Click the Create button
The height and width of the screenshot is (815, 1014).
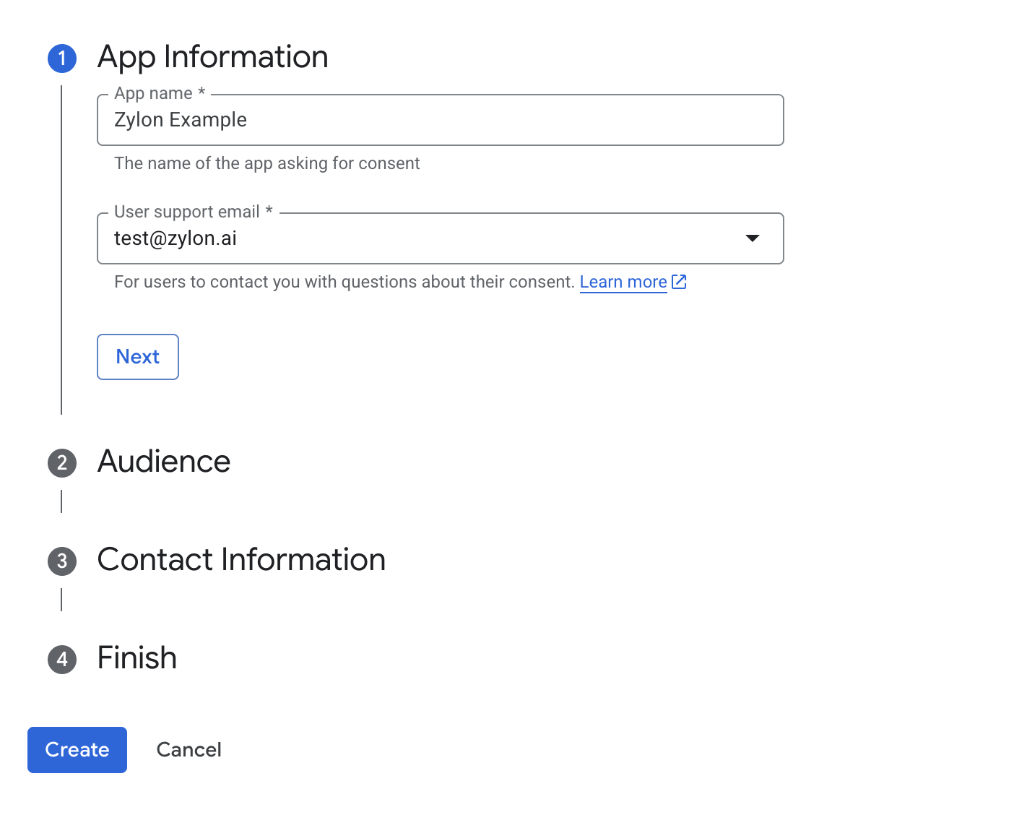point(77,750)
